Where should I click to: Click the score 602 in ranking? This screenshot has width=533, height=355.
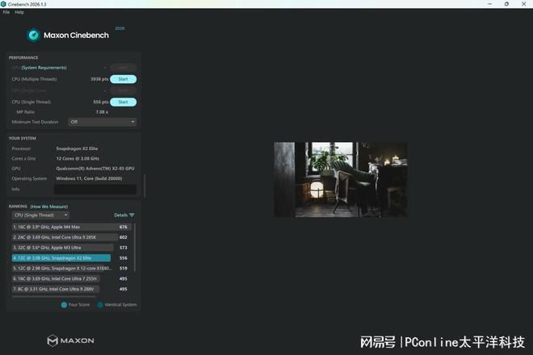click(123, 237)
